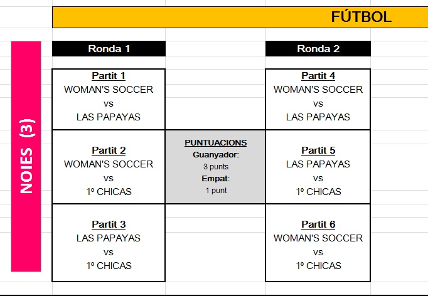This screenshot has height=296, width=428.
Task: Select WOMAN'S SOCCER under Partit 1
Action: 109,90
